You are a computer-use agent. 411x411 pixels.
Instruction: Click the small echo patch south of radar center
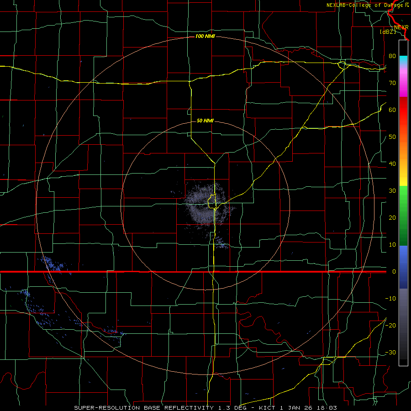pos(221,242)
